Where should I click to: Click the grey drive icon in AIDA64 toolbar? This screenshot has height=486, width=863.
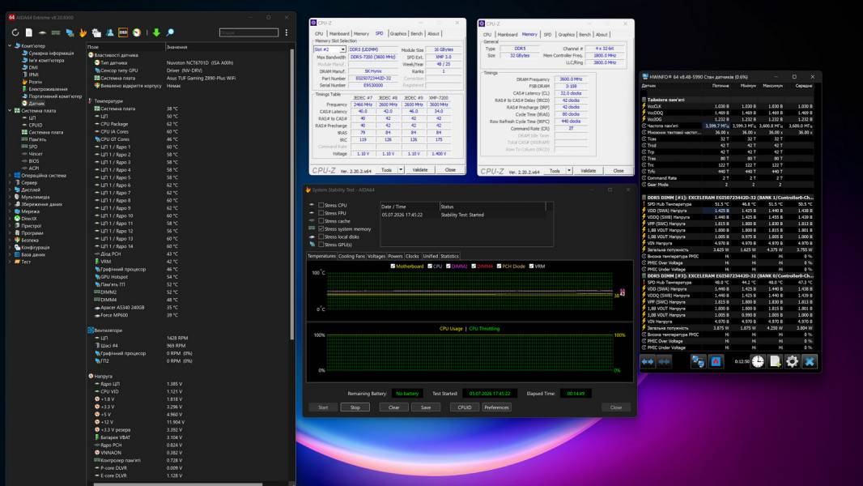click(x=42, y=33)
